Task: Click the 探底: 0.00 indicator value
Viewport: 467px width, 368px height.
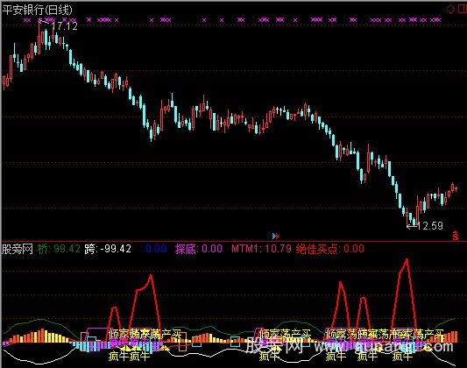Action: pyautogui.click(x=199, y=249)
